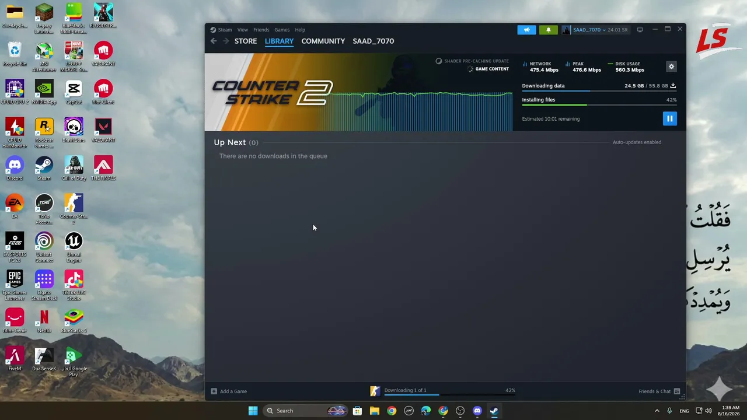The image size is (747, 420).
Task: Select the Discord desktop icon
Action: (x=15, y=169)
